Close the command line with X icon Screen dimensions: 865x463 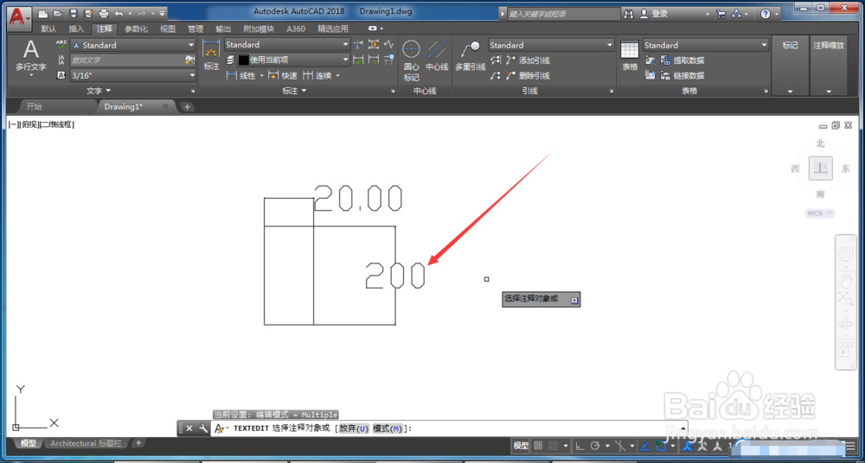(189, 428)
